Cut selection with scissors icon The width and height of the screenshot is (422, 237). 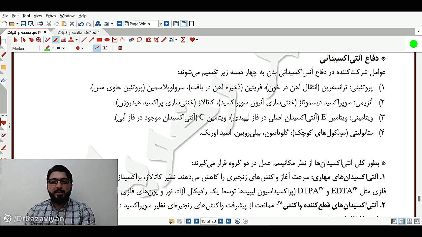49,24
